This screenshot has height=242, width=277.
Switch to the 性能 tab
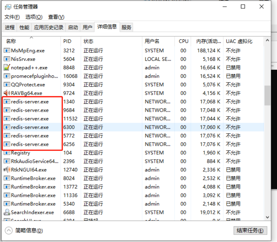[24, 27]
